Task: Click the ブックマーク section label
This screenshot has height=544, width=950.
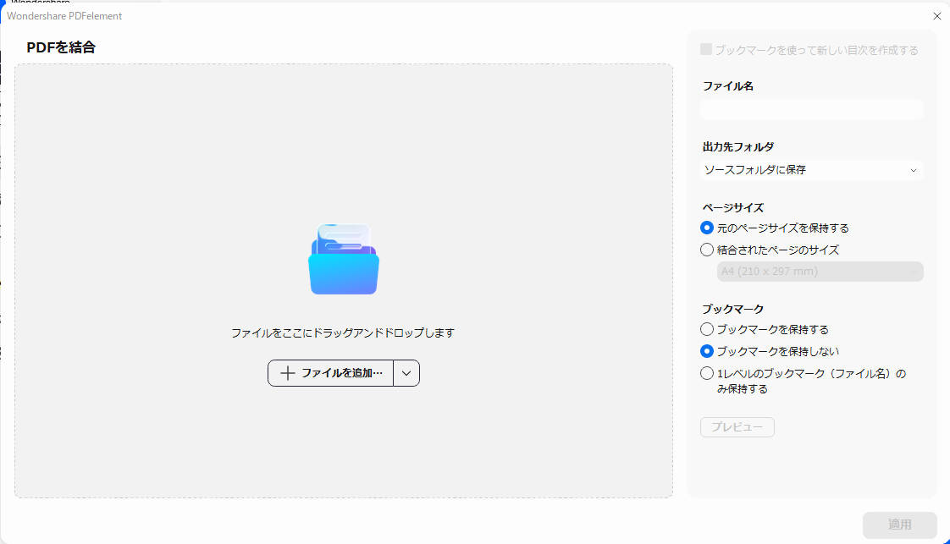Action: tap(732, 309)
